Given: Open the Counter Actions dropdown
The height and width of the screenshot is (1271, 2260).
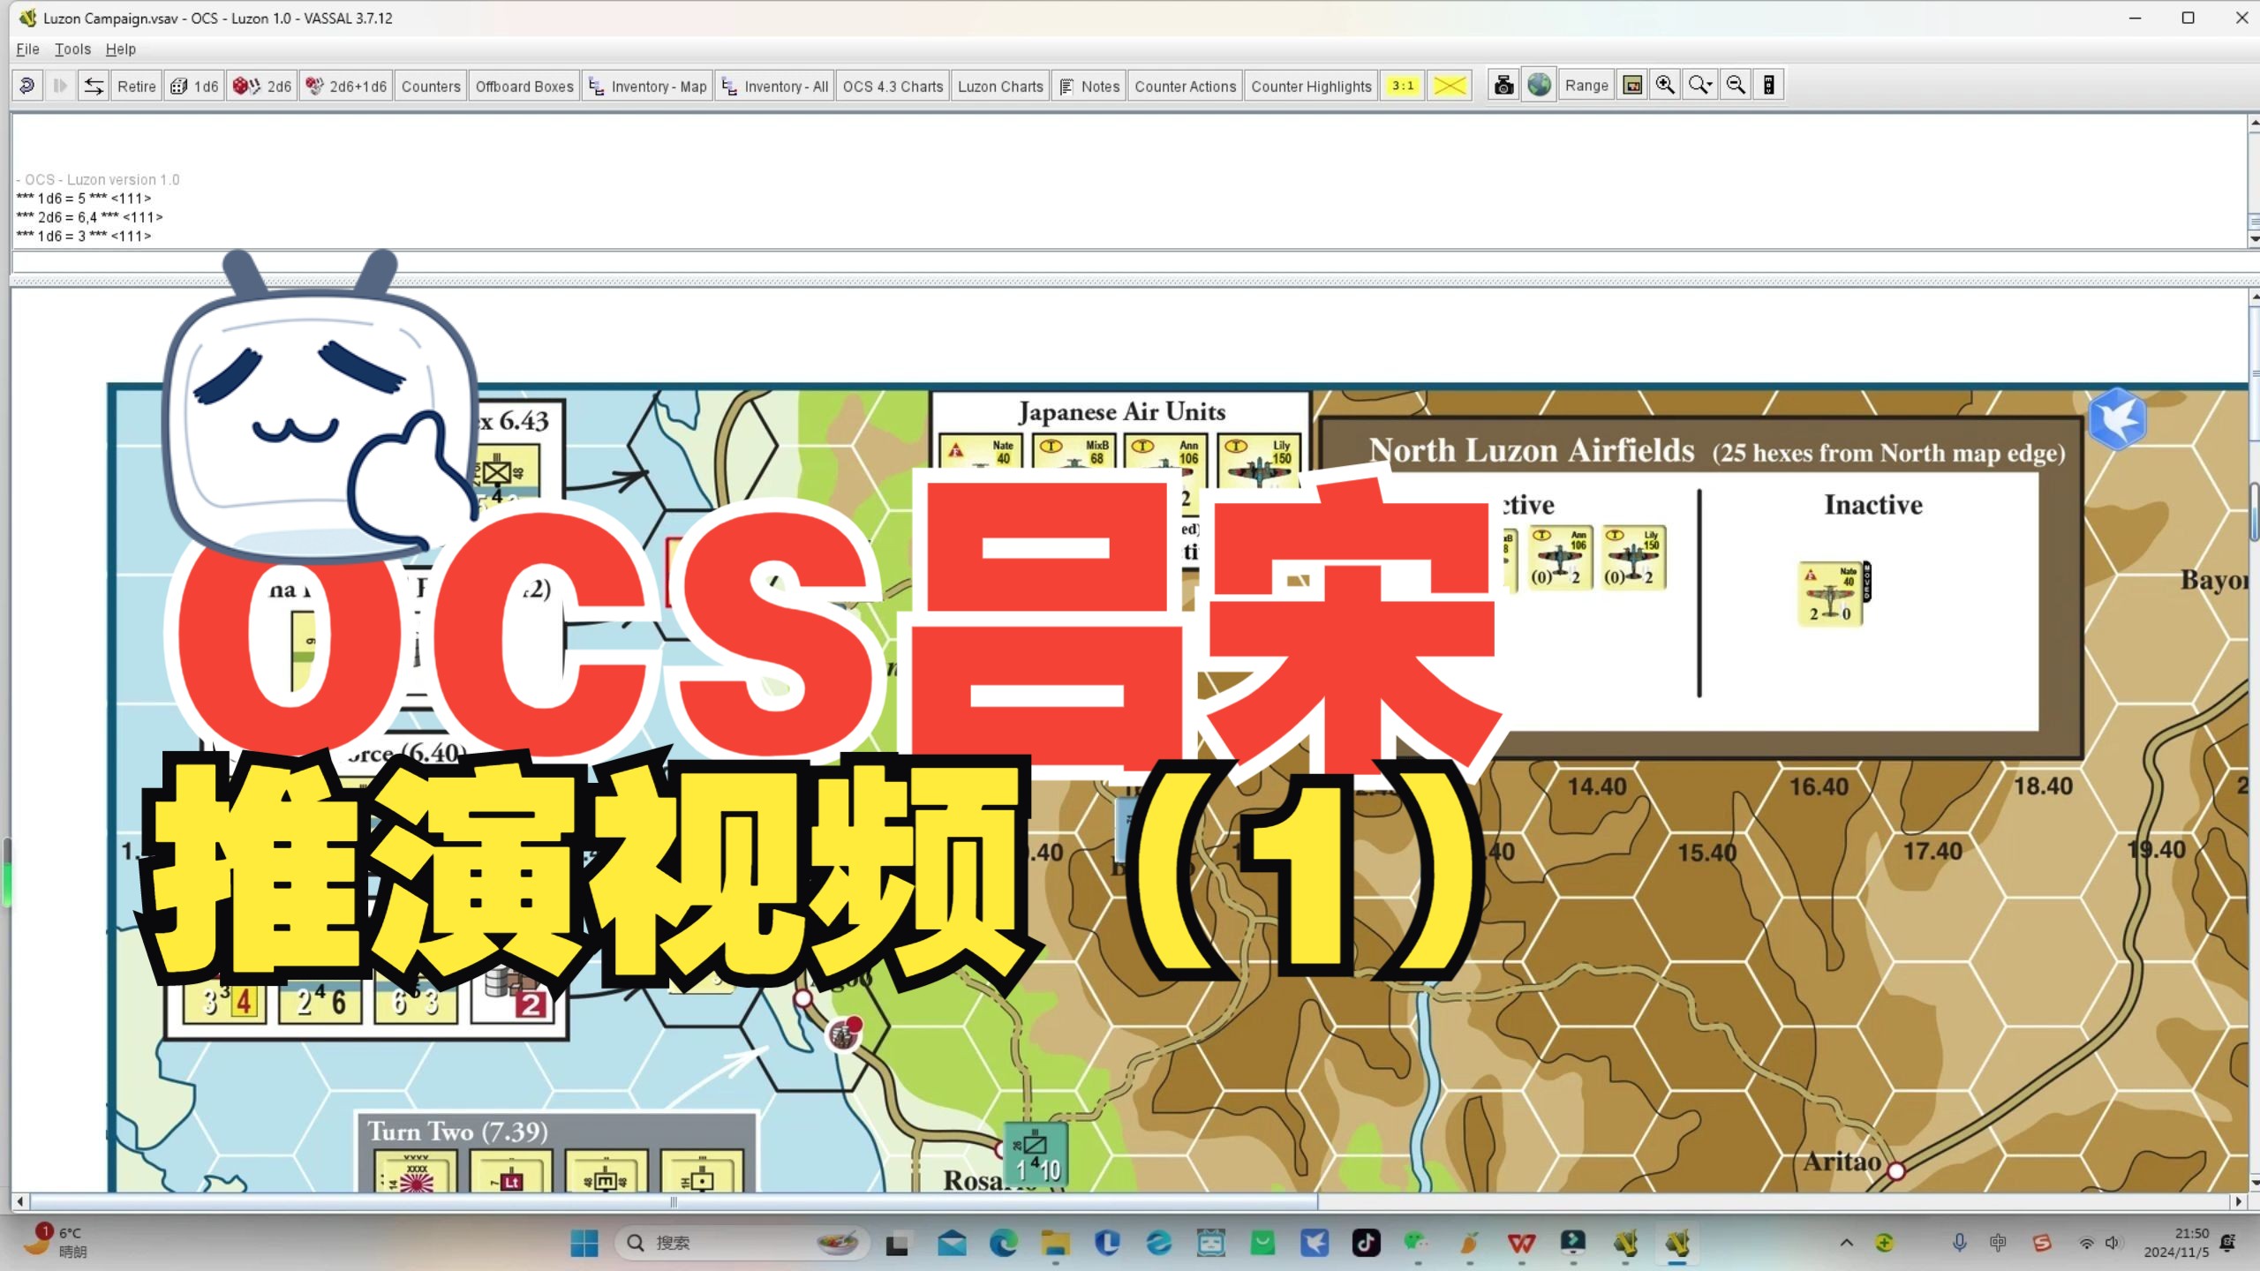Looking at the screenshot, I should tap(1185, 86).
